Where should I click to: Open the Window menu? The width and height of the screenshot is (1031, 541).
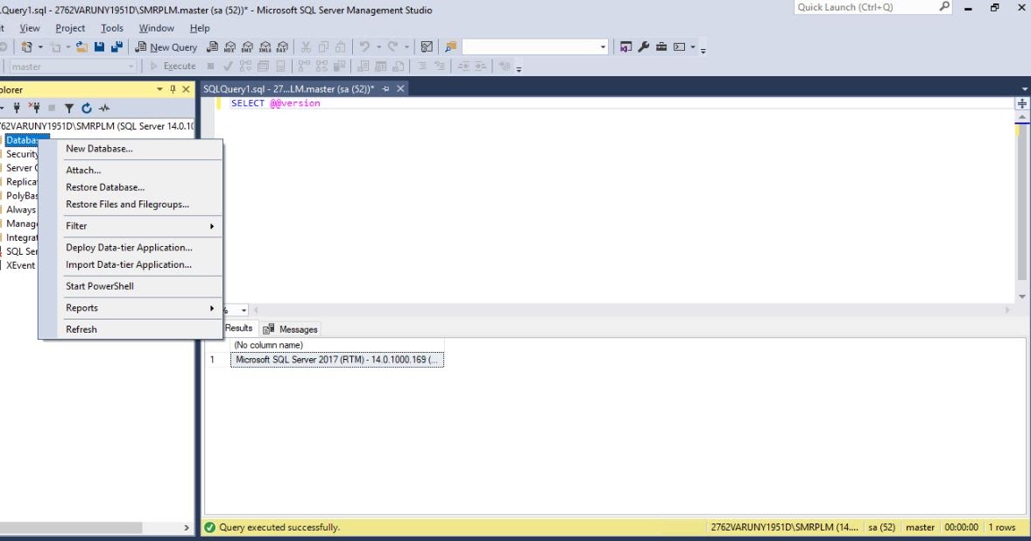tap(157, 28)
